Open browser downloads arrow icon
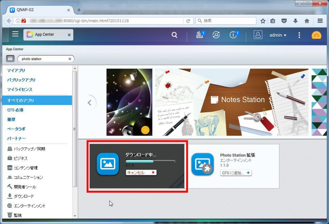329x224 pixels. coord(296,21)
